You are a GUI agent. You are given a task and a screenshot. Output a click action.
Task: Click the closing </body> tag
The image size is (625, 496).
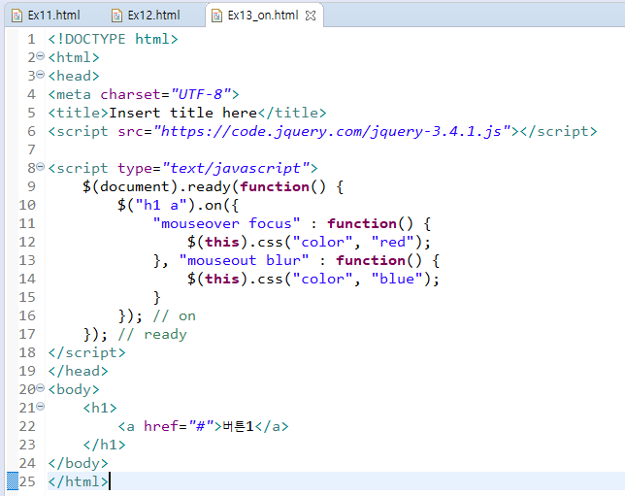pyautogui.click(x=78, y=463)
